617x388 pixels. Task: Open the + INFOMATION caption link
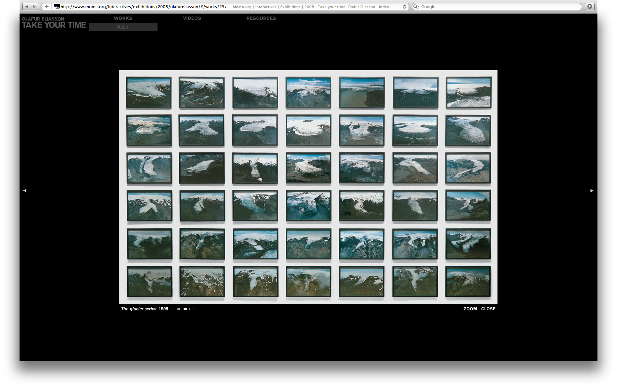point(183,309)
